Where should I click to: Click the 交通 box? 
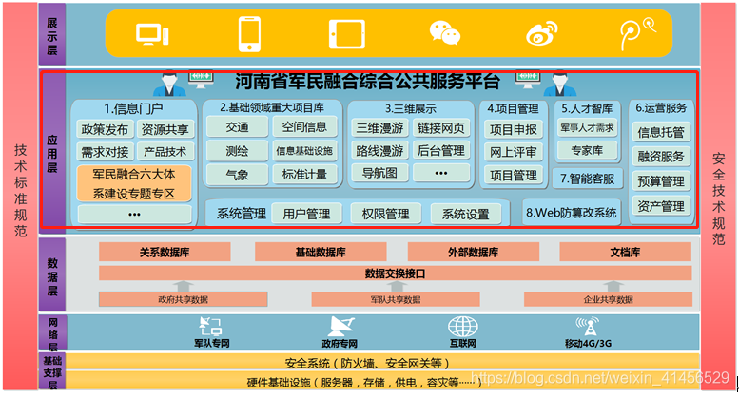(237, 127)
